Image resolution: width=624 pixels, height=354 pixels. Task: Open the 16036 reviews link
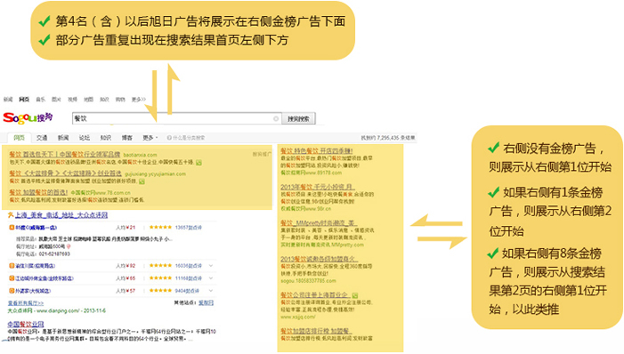pyautogui.click(x=188, y=266)
